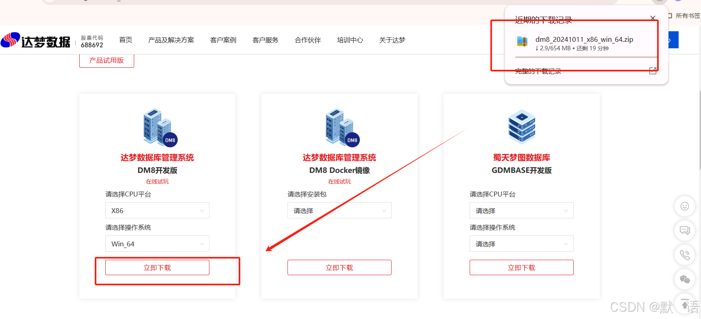
Task: Click the 股票代码 688692 text
Action: pos(92,41)
